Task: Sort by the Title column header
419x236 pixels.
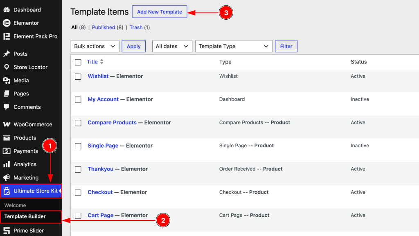Action: click(x=92, y=62)
